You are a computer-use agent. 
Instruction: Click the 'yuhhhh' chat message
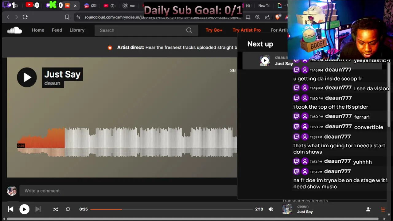(362, 162)
